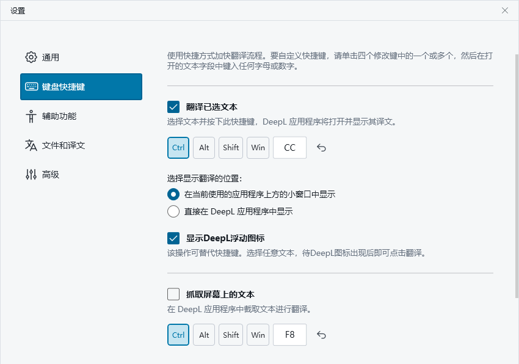Toggle the Ctrl modifier in the first shortcut
The width and height of the screenshot is (519, 364).
click(x=178, y=147)
